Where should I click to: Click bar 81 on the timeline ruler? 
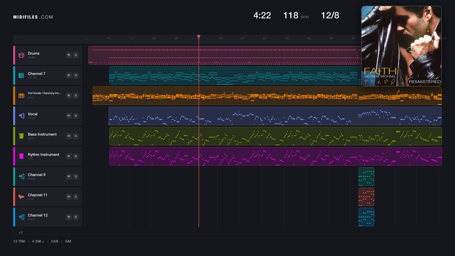coord(309,38)
